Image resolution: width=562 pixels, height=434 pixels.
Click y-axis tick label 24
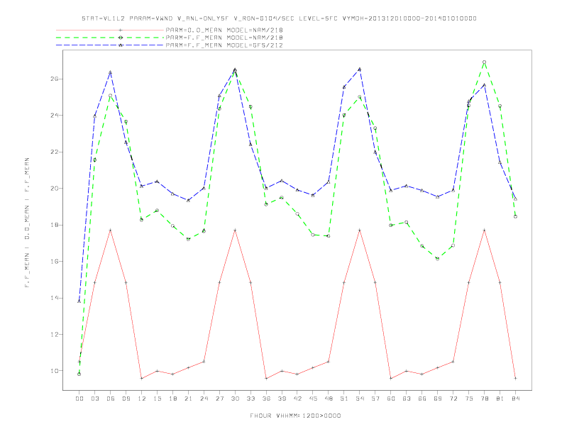coord(55,116)
